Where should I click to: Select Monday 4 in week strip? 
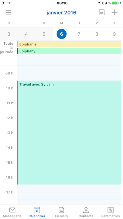point(26,34)
